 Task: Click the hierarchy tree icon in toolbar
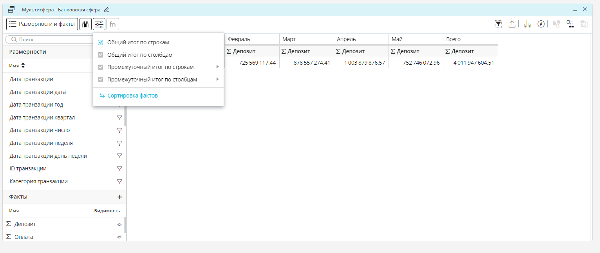pyautogui.click(x=570, y=24)
